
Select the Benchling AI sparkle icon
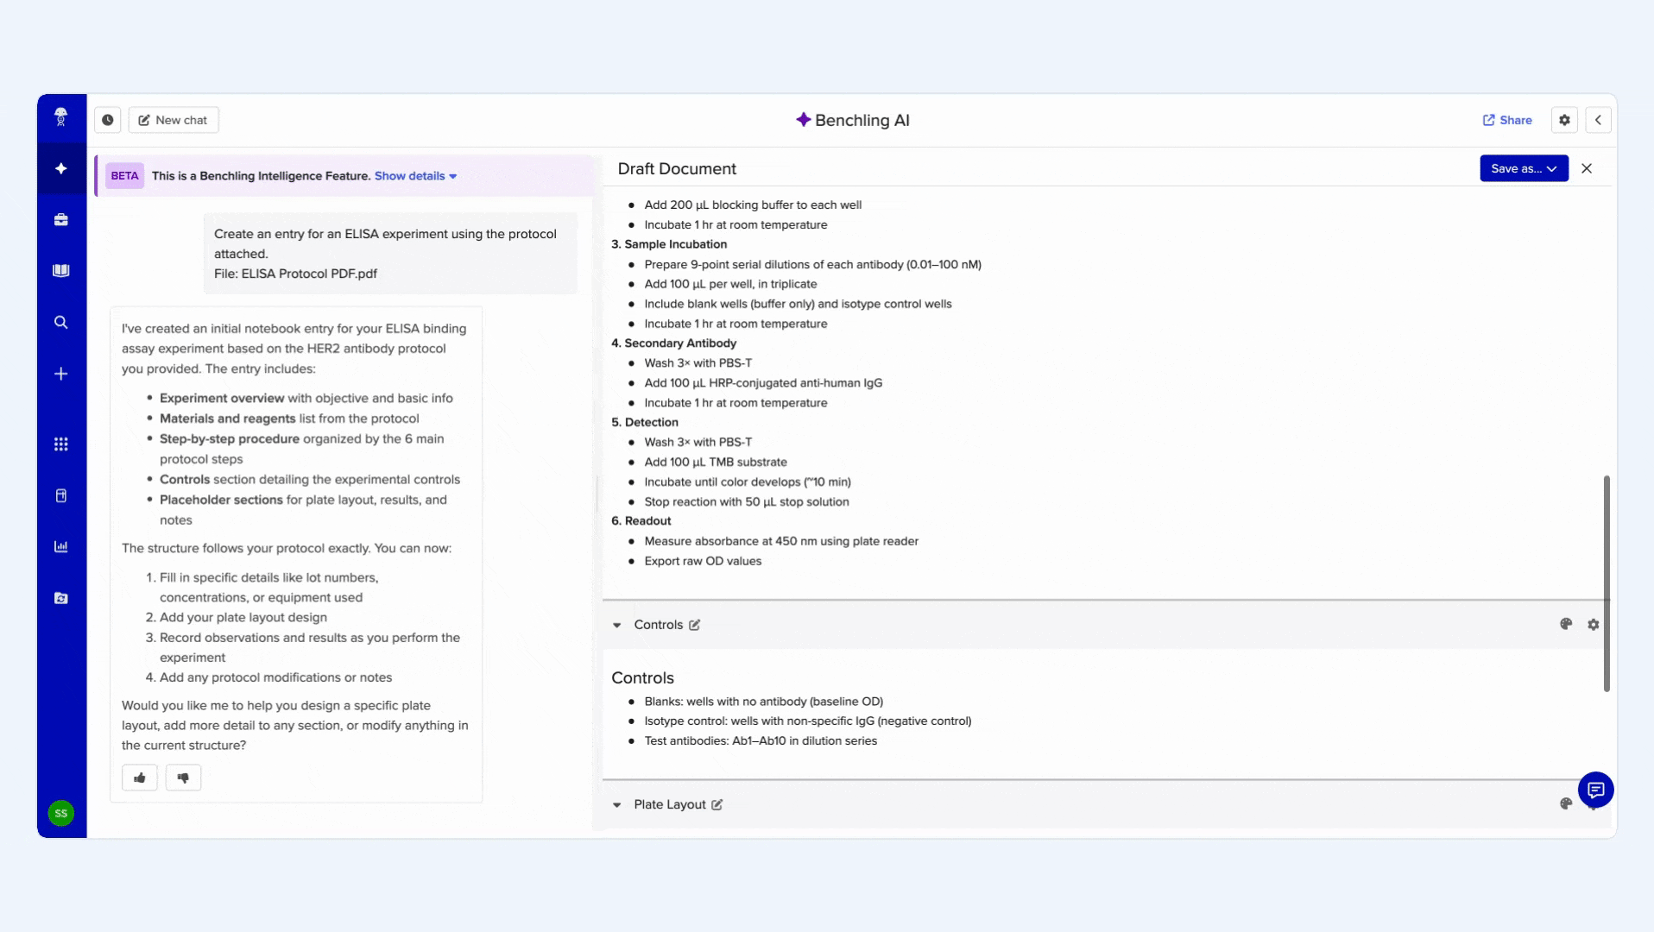(x=60, y=168)
